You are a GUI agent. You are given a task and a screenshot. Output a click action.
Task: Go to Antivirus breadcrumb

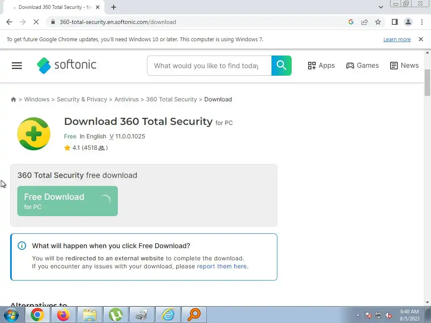pyautogui.click(x=126, y=99)
